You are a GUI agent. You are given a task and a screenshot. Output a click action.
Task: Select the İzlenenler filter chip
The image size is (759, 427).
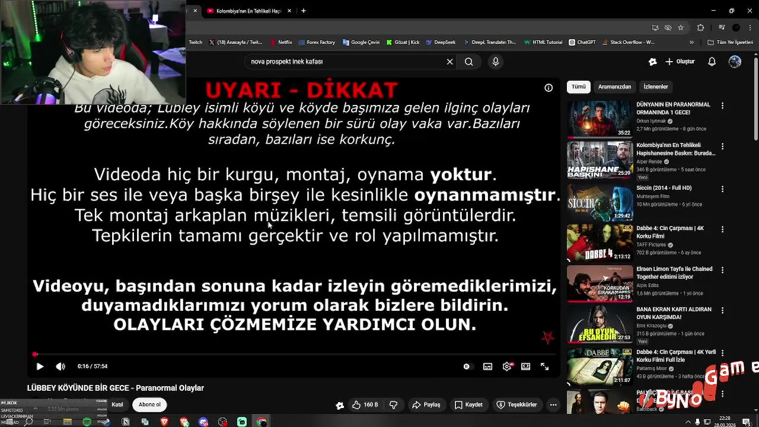click(656, 87)
